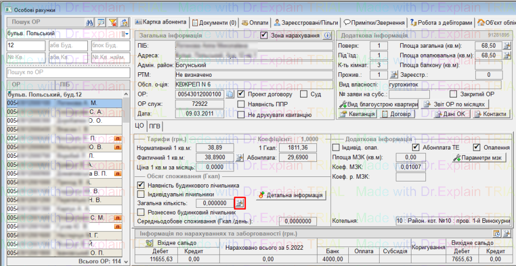Click the info icon beside Зона нарахування
Viewport: 516px width, 266px height.
tap(328, 36)
